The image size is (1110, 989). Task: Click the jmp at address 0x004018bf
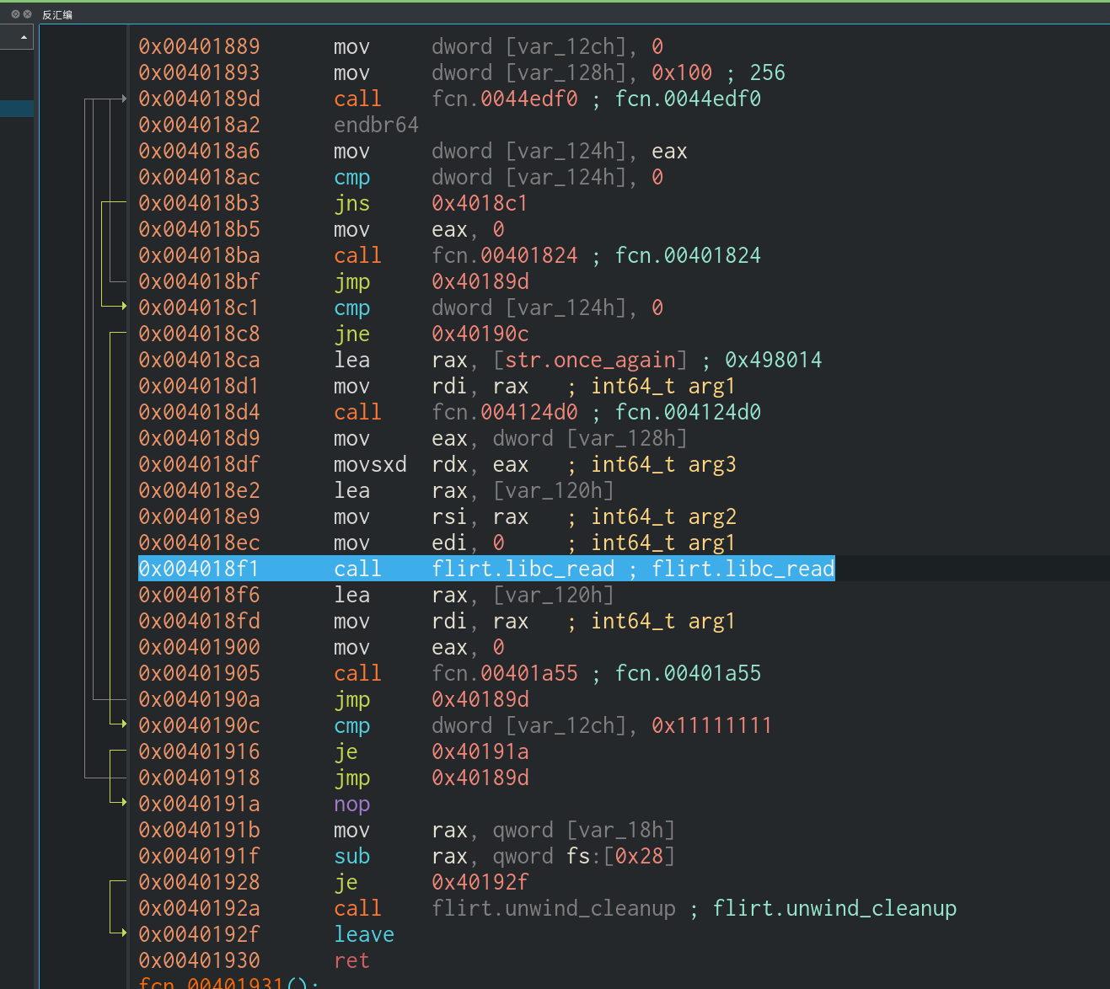pos(352,281)
